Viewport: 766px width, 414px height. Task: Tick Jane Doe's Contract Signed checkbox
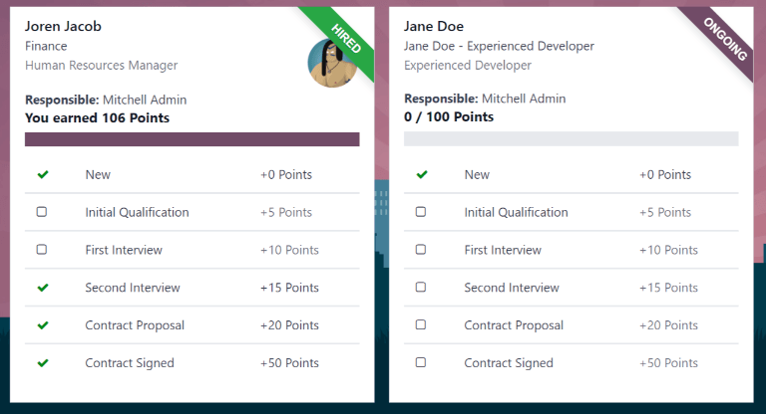[421, 362]
